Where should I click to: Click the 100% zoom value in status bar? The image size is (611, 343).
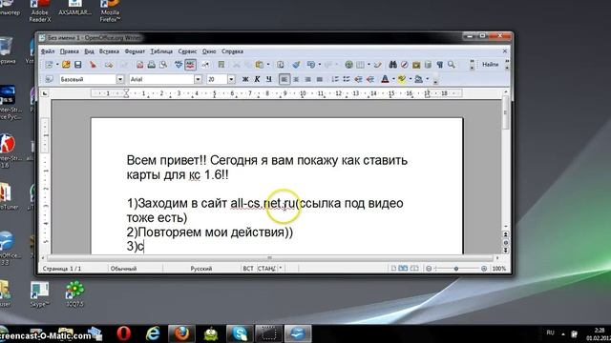[499, 269]
